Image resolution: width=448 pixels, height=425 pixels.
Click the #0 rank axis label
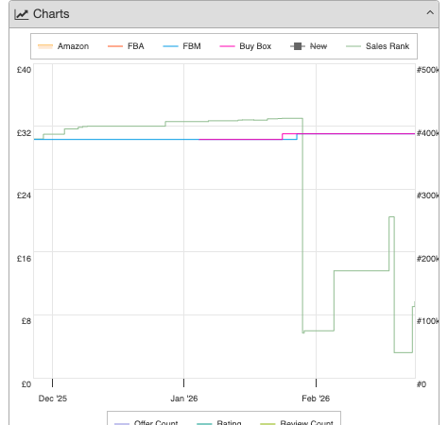(422, 384)
